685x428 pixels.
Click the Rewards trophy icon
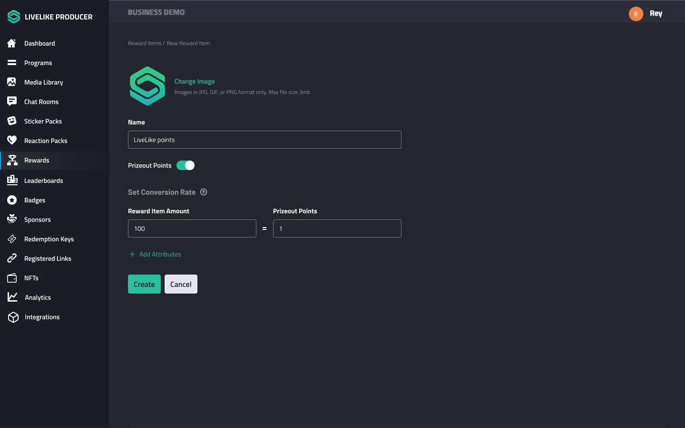click(x=12, y=160)
